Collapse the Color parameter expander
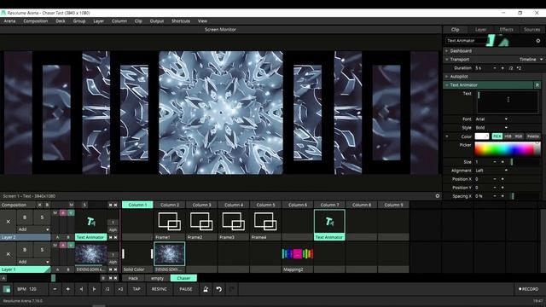The image size is (546, 307). click(447, 136)
